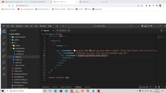Switch to the DEBUG CONSOLE panel tab
This screenshot has width=166, height=93.
(66, 87)
